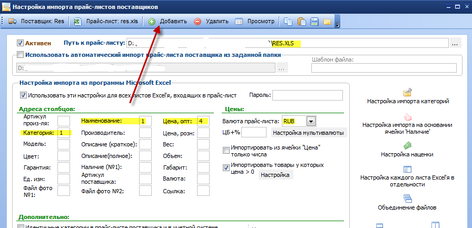Click the Цена, розн column field
This screenshot has width=472, height=228.
203,133
